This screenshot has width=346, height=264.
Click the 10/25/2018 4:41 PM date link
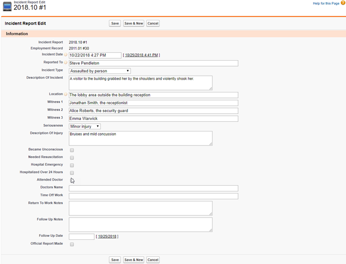click(x=141, y=55)
